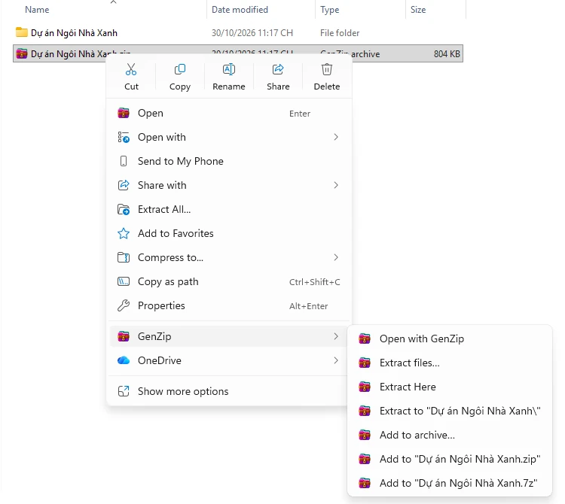Screen dimensions: 565x504
Task: Select Extract files... in GenZip submenu
Action: point(449,363)
